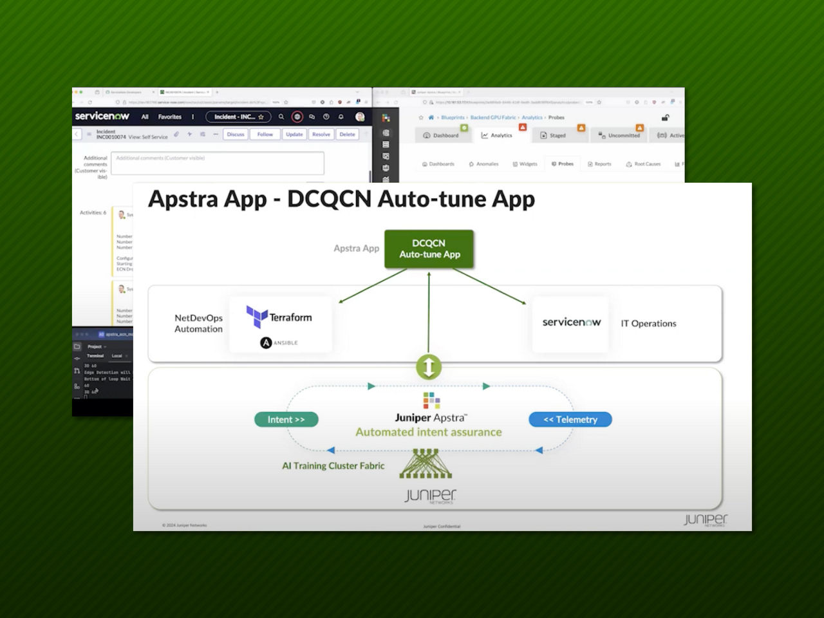Click the unlocked padlock icon in Apstra
This screenshot has width=824, height=618.
point(666,118)
